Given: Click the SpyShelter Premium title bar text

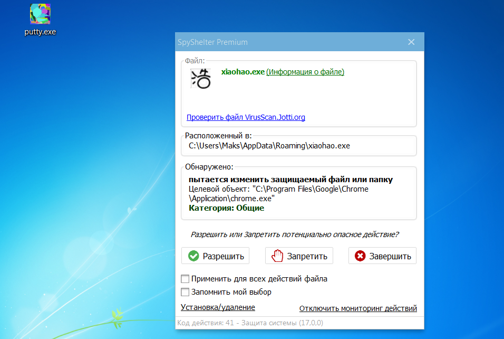Looking at the screenshot, I should [213, 42].
